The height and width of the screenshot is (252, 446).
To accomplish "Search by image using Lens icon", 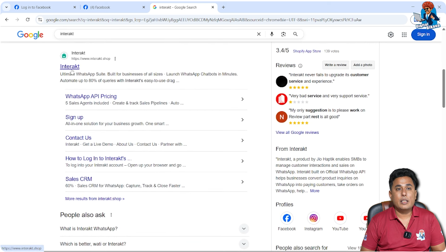I will [x=283, y=34].
